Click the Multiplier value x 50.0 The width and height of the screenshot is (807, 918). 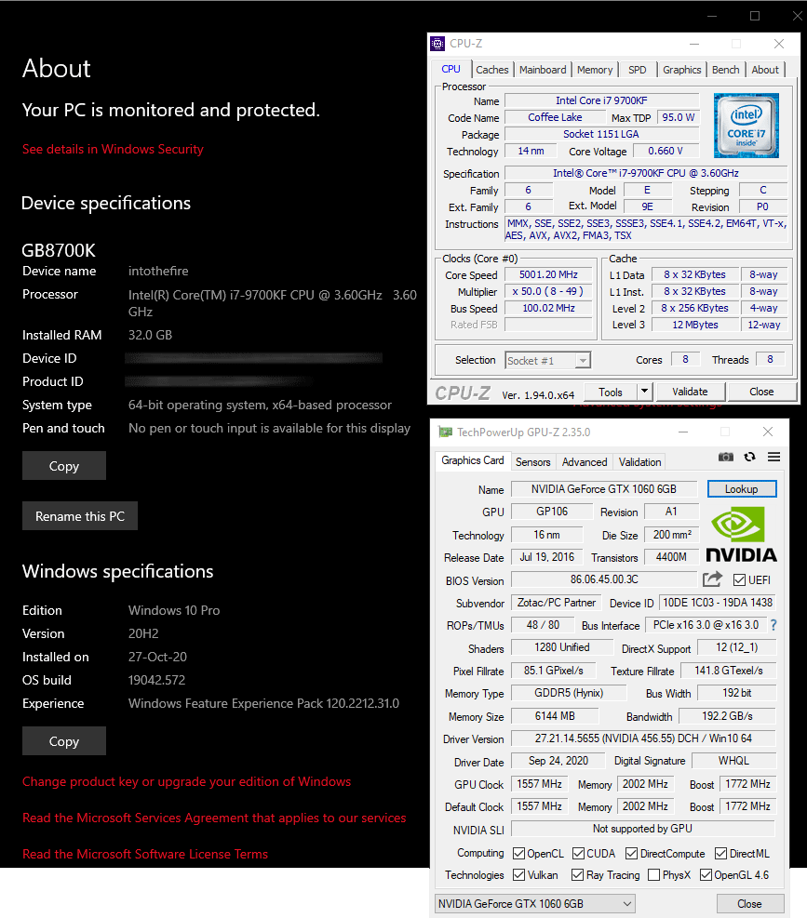[548, 291]
